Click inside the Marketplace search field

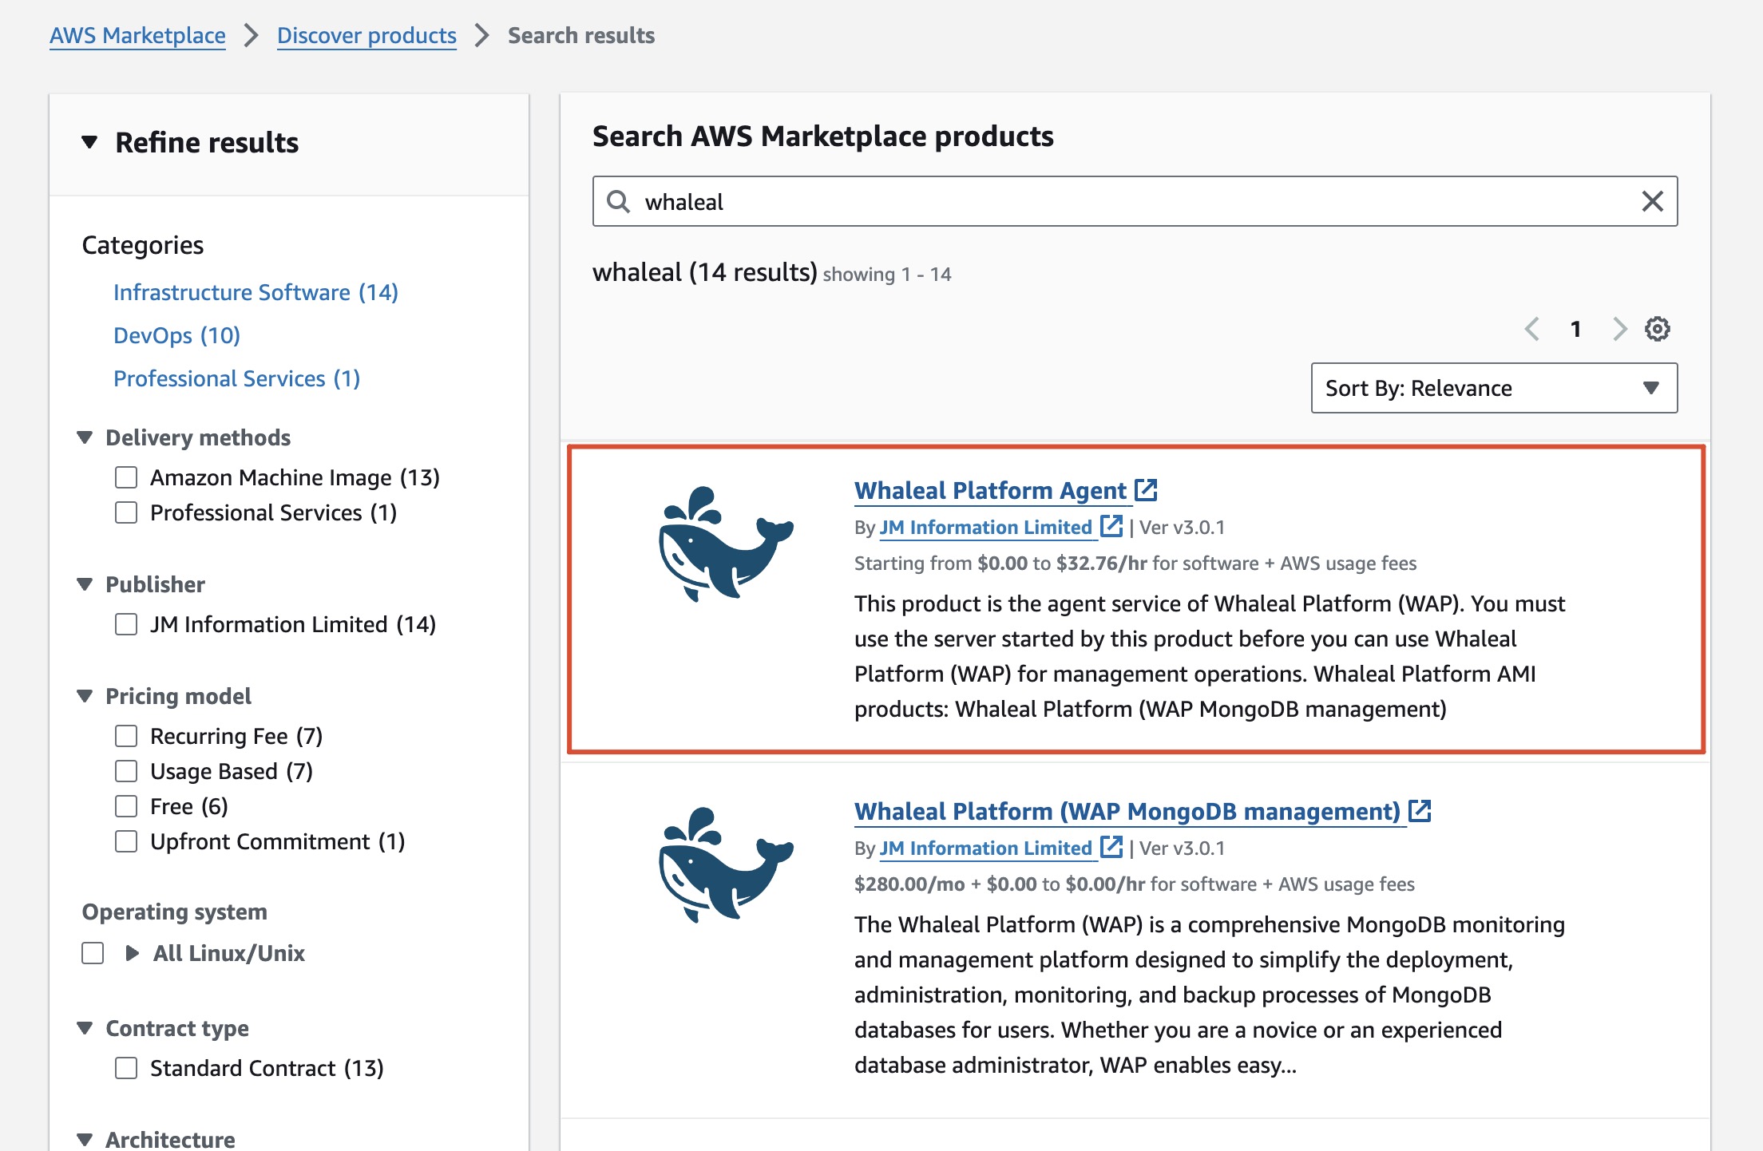click(1118, 201)
